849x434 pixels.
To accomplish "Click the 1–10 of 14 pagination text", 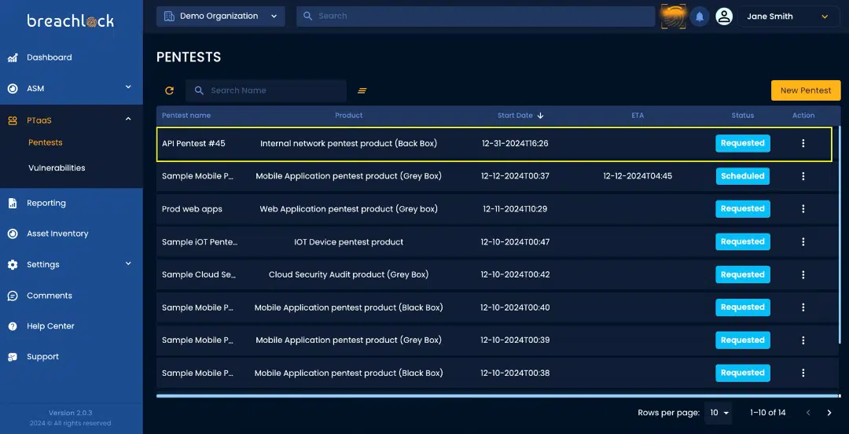I will point(768,413).
